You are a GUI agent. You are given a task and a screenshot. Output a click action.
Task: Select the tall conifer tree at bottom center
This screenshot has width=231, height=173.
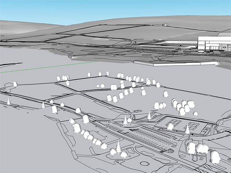coord(118,147)
